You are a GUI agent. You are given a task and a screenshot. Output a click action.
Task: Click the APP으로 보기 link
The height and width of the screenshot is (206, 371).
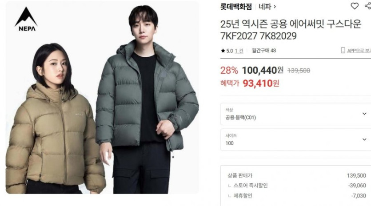coord(359,51)
